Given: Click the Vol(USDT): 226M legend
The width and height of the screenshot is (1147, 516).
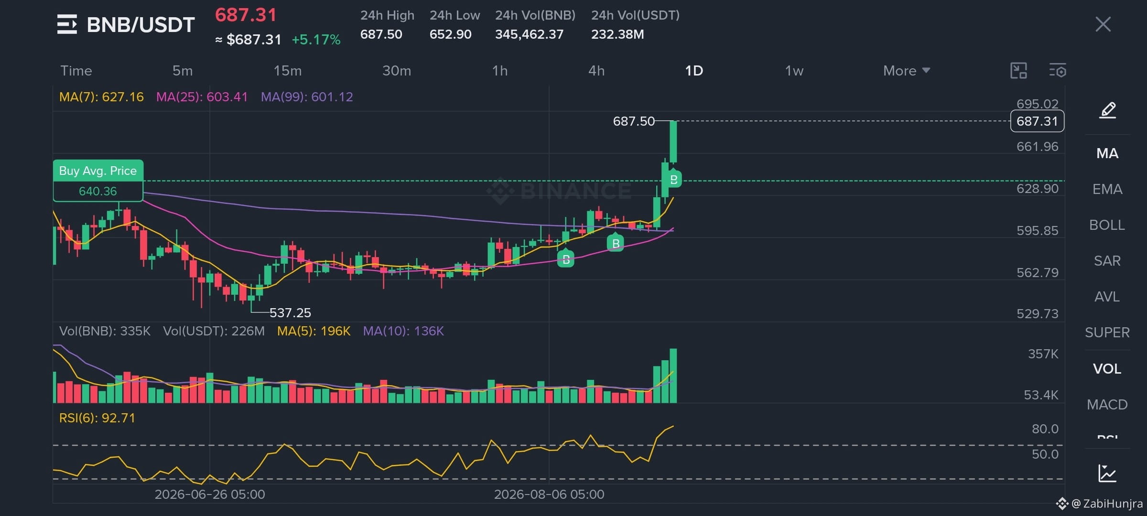Looking at the screenshot, I should [x=214, y=331].
